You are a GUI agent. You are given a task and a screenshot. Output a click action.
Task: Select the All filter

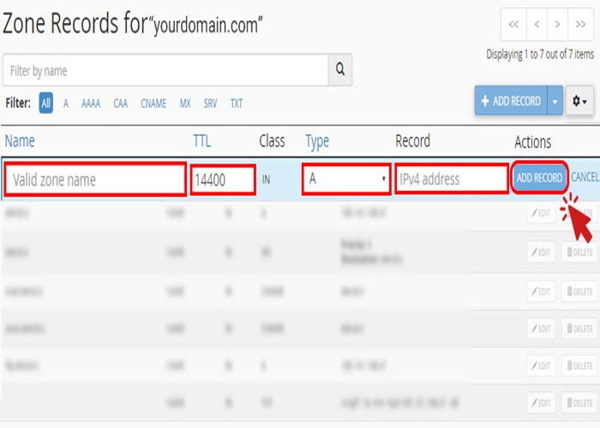coord(45,104)
